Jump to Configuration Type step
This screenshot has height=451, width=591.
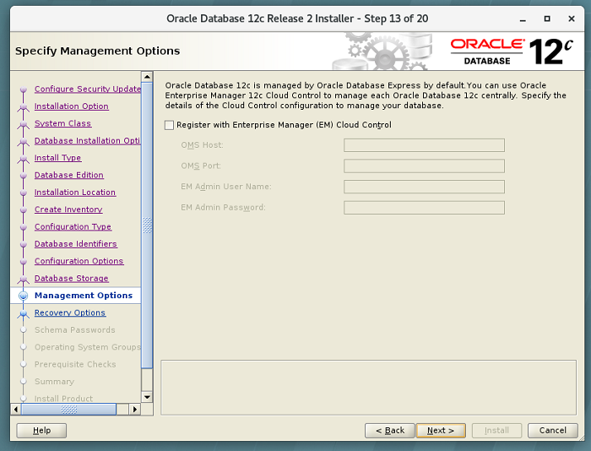(x=73, y=226)
